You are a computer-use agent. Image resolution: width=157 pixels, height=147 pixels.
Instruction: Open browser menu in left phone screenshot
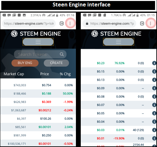click(70, 23)
